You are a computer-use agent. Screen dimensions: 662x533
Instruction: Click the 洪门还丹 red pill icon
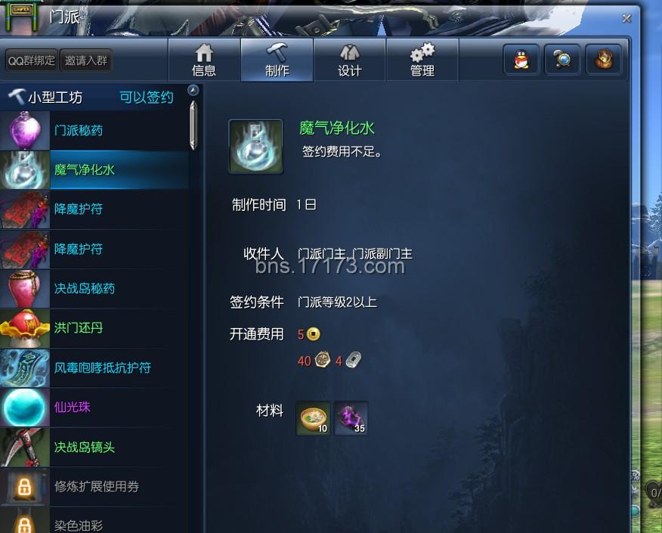(25, 328)
